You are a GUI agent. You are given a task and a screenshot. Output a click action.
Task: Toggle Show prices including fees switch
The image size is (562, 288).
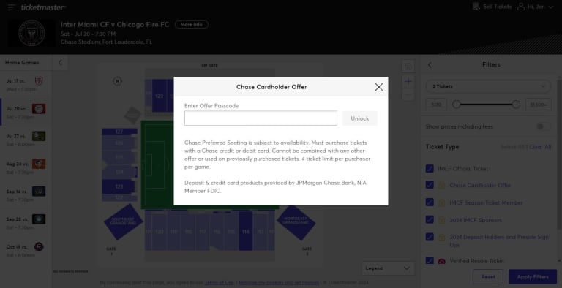coord(544,126)
